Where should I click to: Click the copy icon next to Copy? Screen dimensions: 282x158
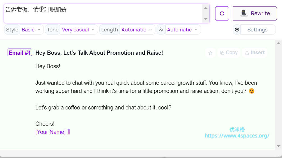(222, 53)
